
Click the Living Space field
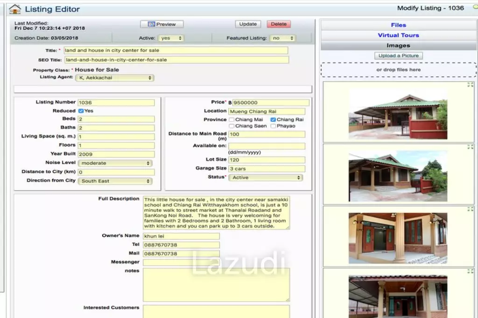coord(116,137)
